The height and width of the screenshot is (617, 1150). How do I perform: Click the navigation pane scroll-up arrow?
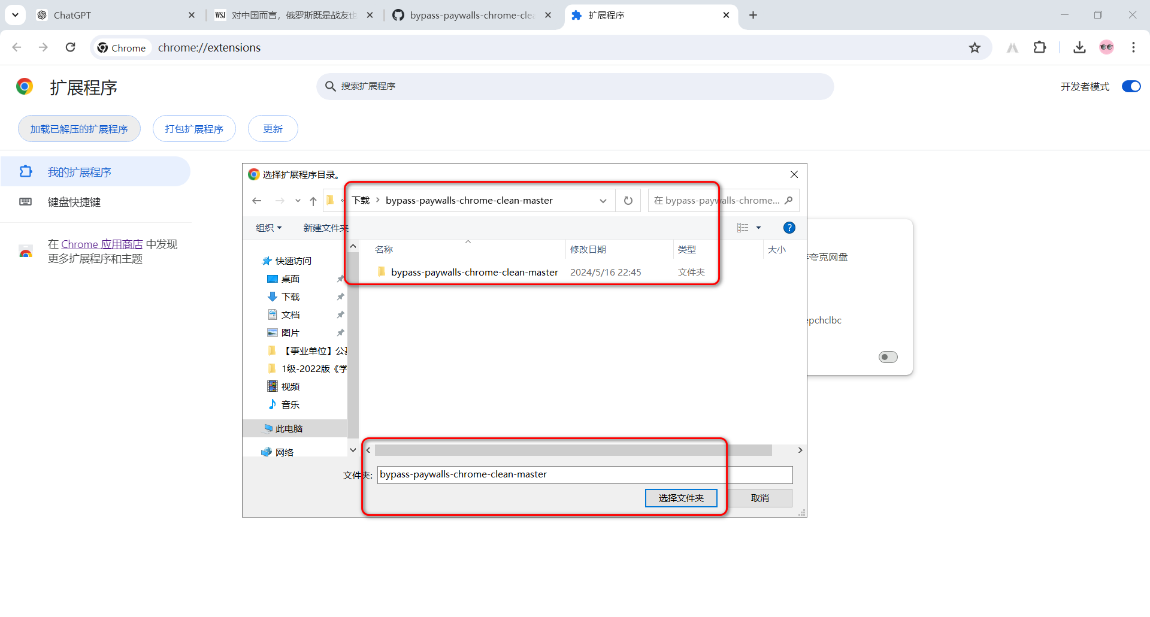click(x=353, y=246)
